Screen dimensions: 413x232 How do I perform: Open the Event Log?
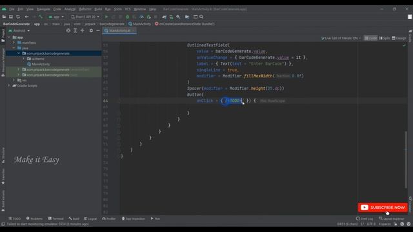[365, 219]
